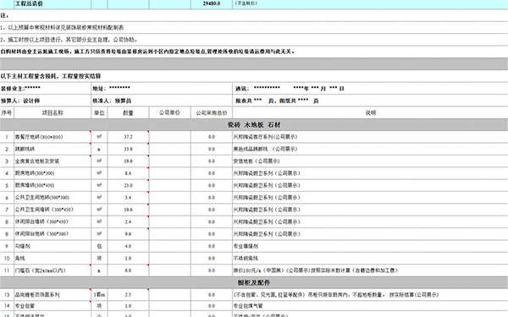
Task: Select the 勾缝剂 item cell
Action: pos(52,246)
